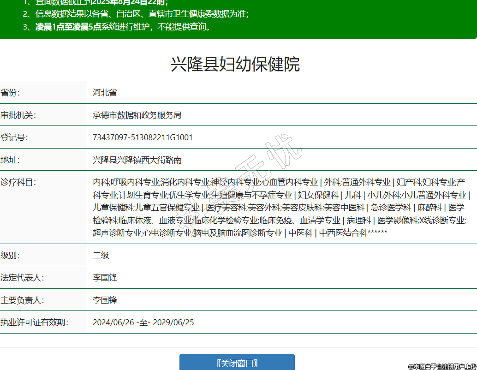Screen dimensions: 477x370
Task: Select the 级别 field label
Action: point(11,256)
